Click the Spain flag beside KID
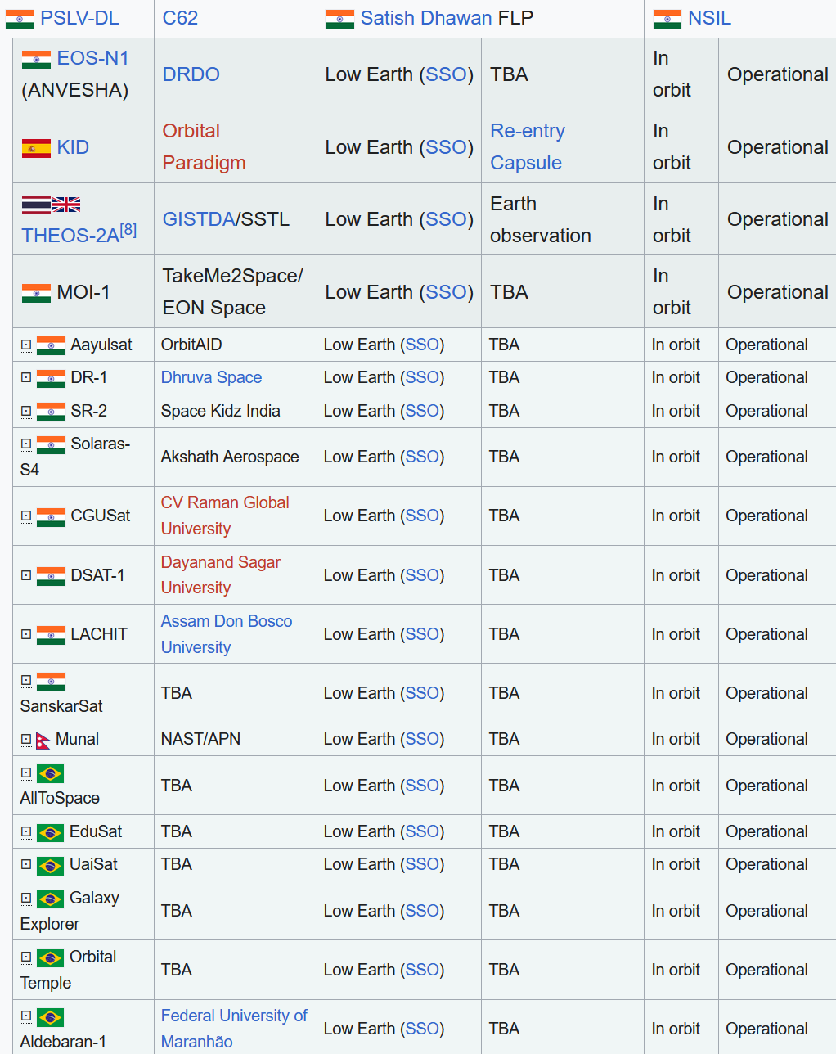Image resolution: width=836 pixels, height=1054 pixels. pos(36,148)
